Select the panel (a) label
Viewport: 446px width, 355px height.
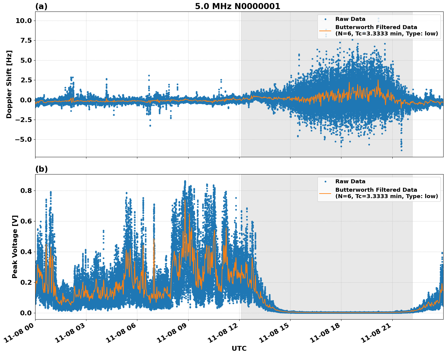click(42, 5)
